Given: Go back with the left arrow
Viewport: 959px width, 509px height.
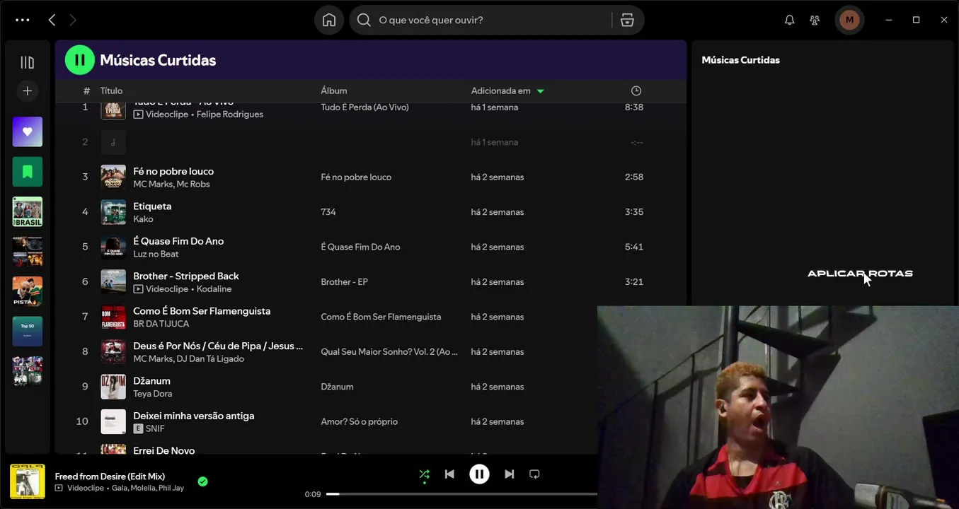Looking at the screenshot, I should click(52, 20).
